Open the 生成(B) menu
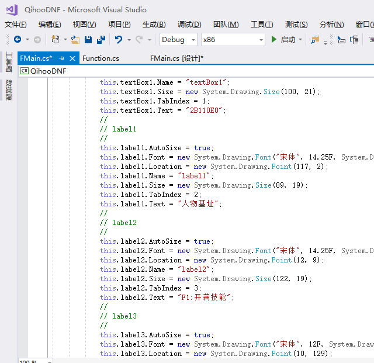 click(x=154, y=25)
